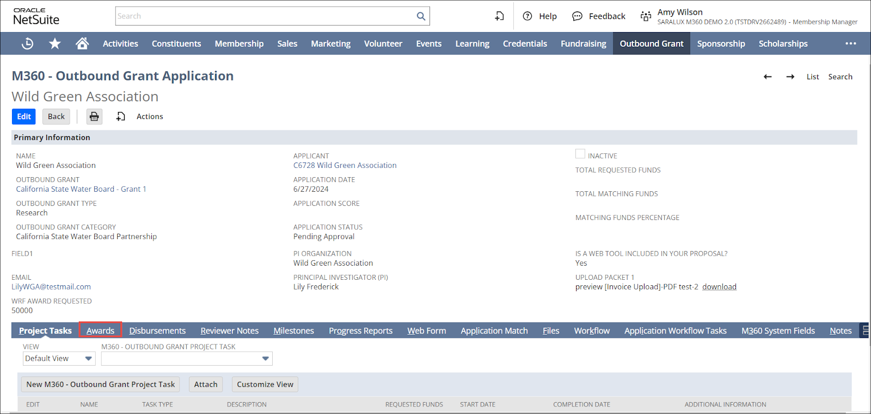Go to next record with right arrow
This screenshot has width=871, height=414.
point(790,77)
